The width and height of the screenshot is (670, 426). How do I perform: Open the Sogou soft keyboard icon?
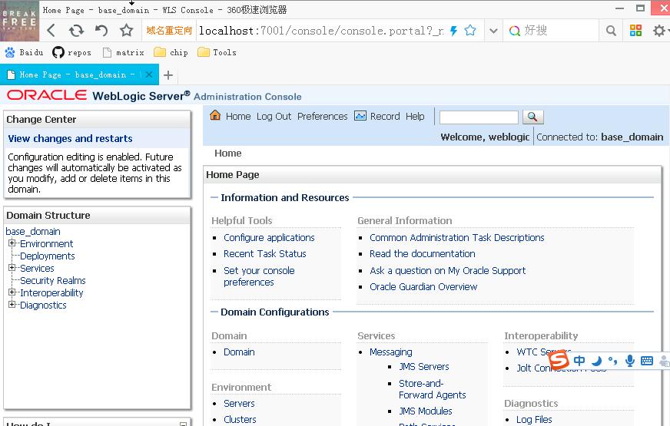647,361
